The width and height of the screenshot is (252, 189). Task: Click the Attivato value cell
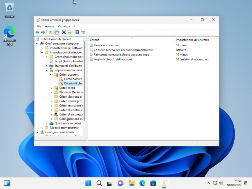[181, 50]
